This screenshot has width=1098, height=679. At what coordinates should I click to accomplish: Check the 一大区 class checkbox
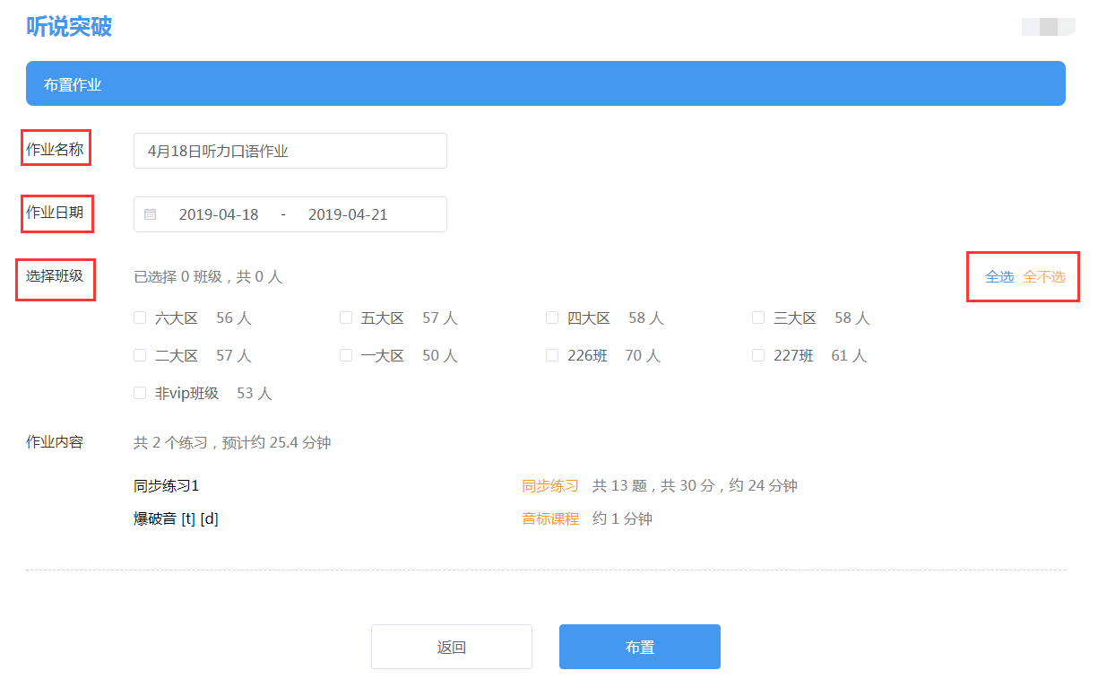tap(346, 355)
